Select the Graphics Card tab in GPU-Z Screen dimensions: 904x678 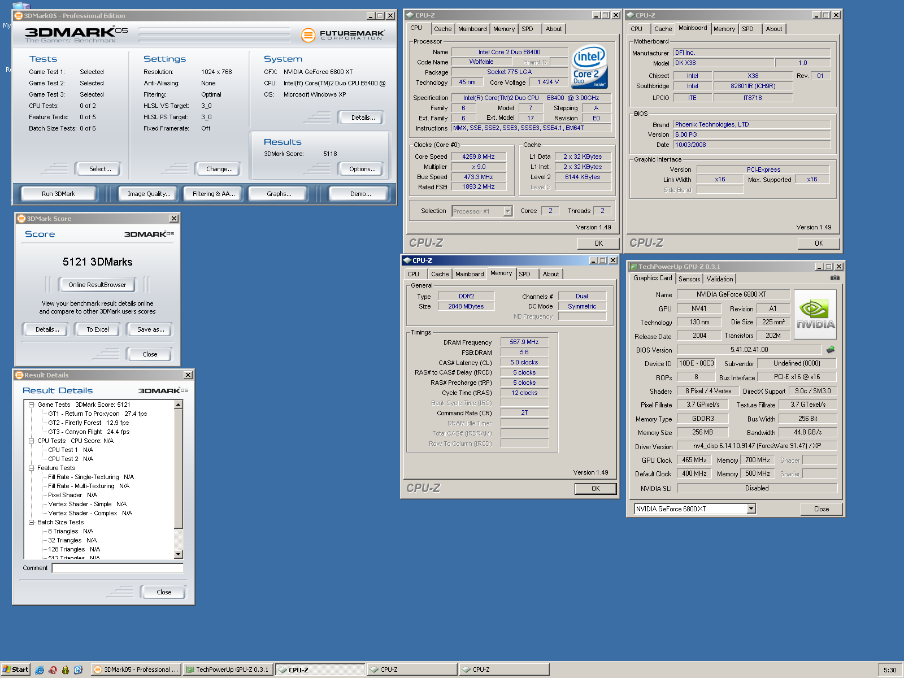point(653,278)
